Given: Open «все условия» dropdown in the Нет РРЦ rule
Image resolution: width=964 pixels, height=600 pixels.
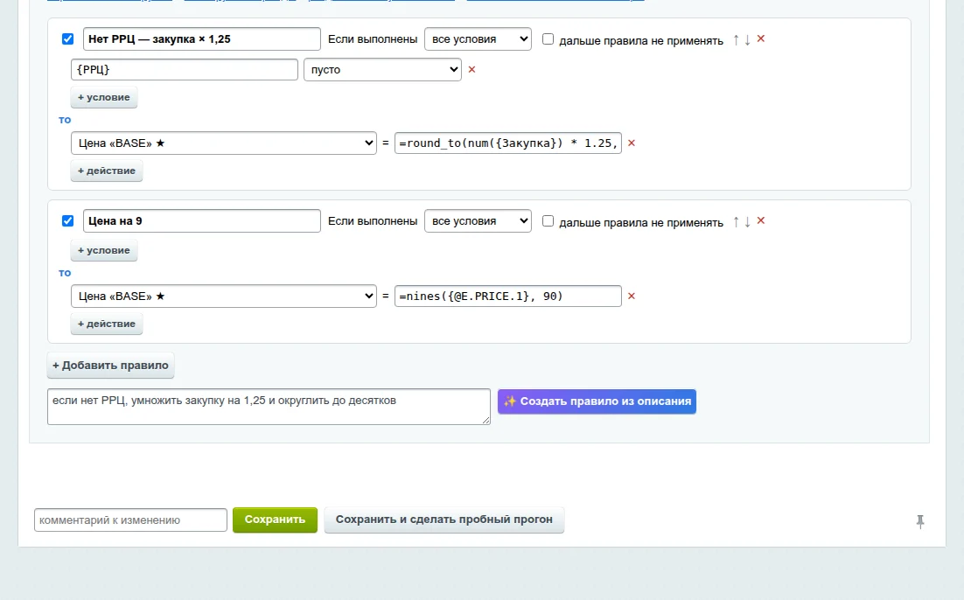Looking at the screenshot, I should click(x=478, y=38).
